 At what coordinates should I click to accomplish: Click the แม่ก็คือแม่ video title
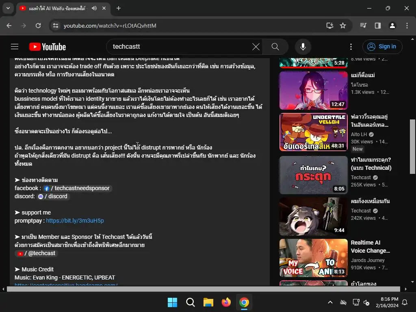coord(363,75)
